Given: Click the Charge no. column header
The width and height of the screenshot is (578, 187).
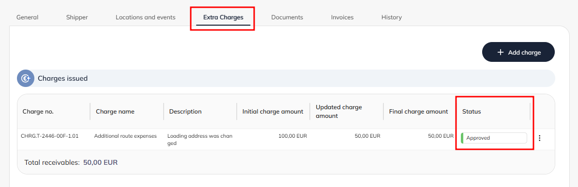Looking at the screenshot, I should pos(38,112).
